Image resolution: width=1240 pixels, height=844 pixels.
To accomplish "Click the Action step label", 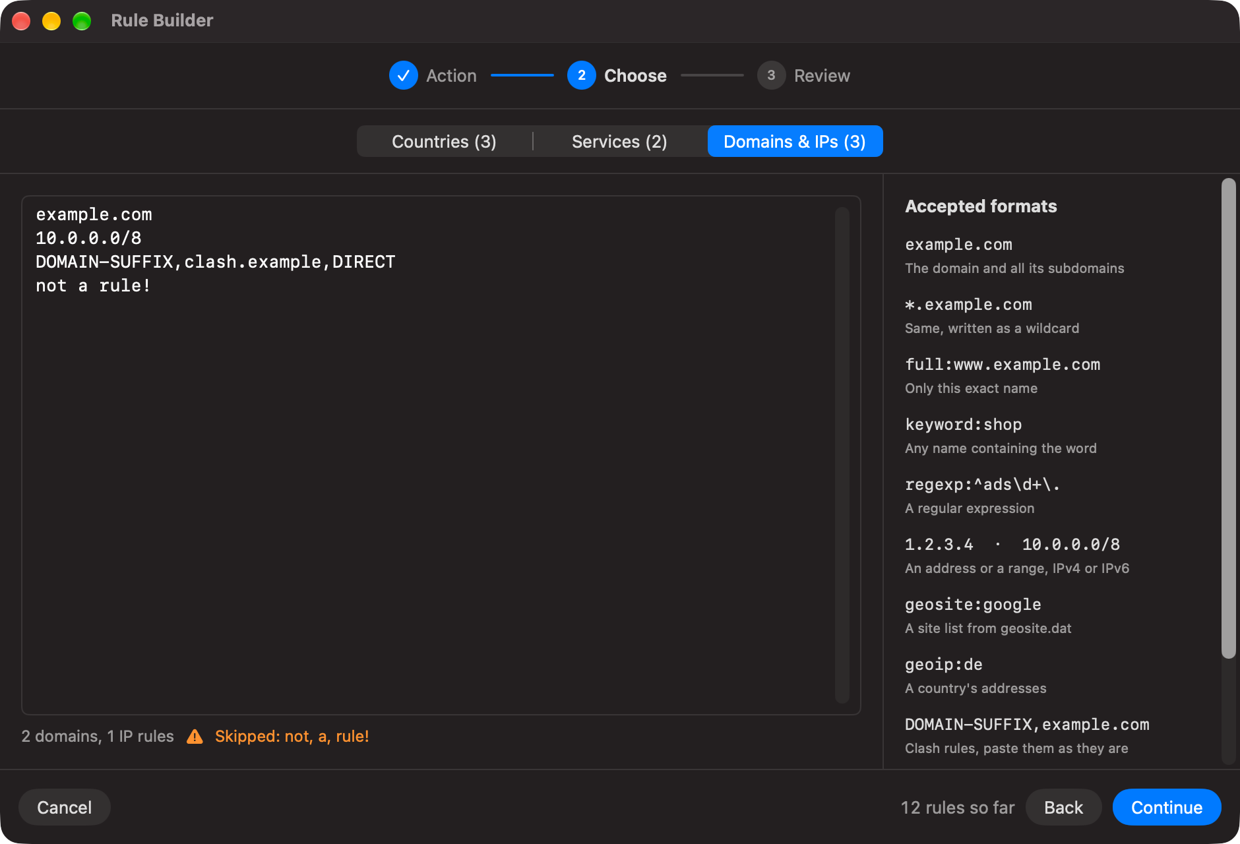I will pos(451,76).
